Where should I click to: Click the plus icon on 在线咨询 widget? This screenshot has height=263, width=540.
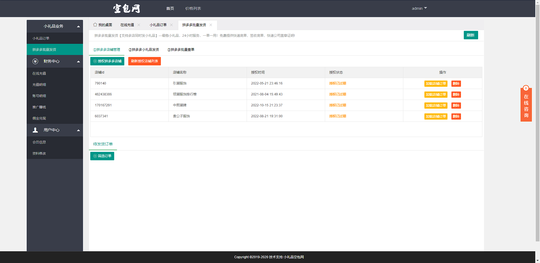pos(526,88)
